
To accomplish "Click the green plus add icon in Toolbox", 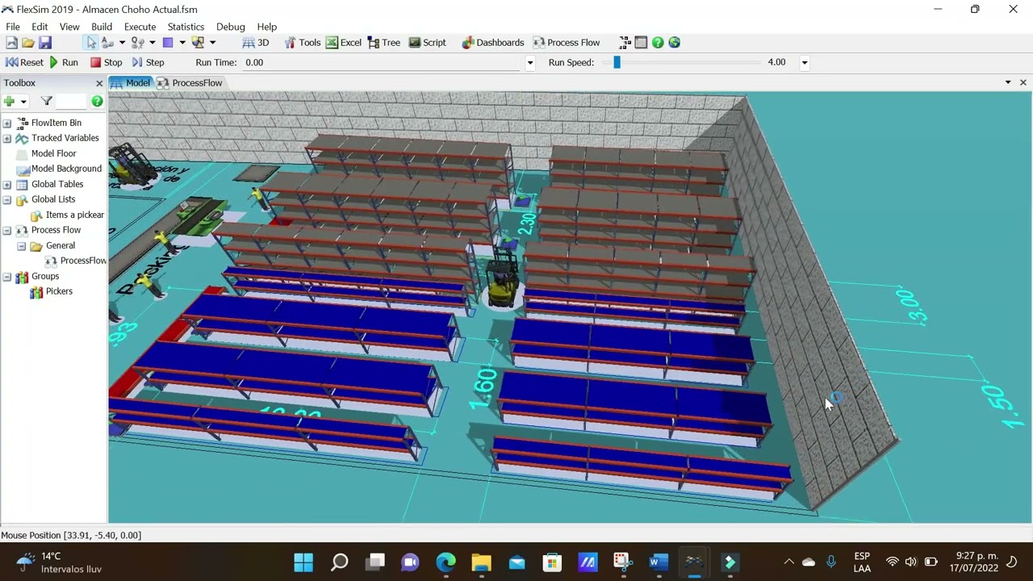I will point(9,101).
